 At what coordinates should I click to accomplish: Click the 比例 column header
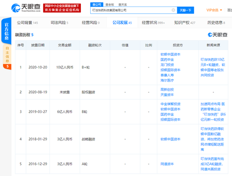[148, 45]
